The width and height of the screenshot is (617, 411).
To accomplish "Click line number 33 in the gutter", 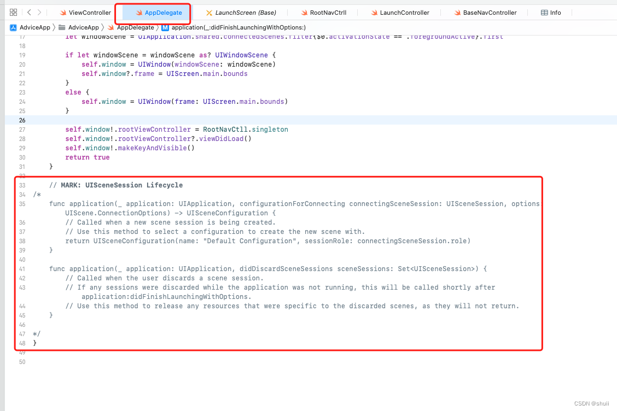I will pyautogui.click(x=21, y=185).
